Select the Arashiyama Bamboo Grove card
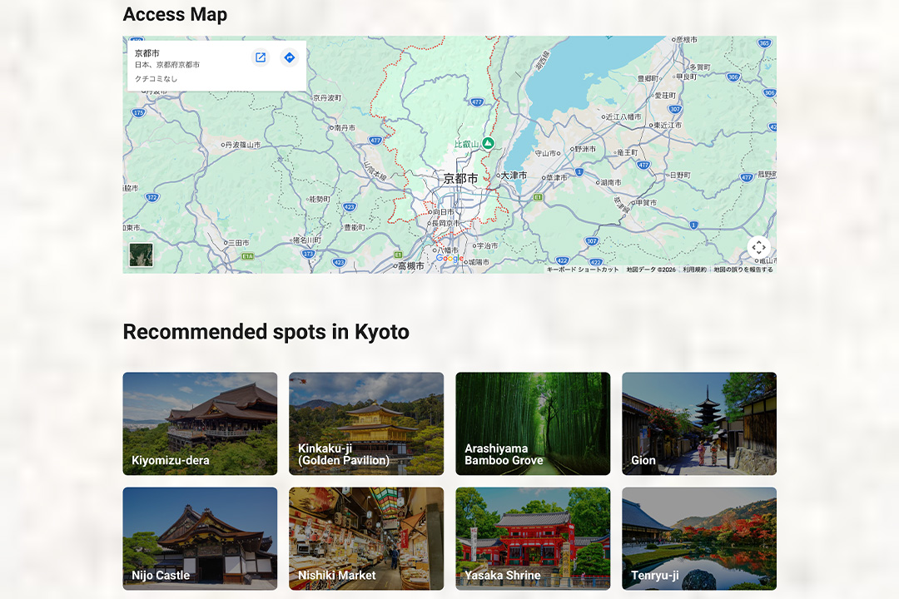This screenshot has height=599, width=899. (533, 423)
